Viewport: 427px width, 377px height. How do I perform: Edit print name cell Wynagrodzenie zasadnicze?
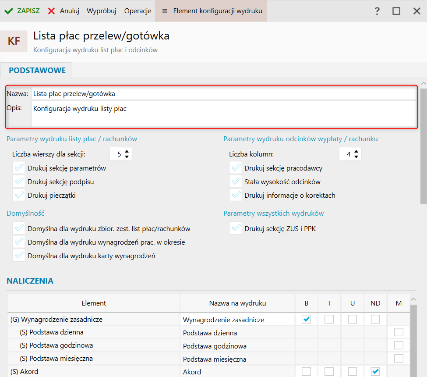(237, 320)
